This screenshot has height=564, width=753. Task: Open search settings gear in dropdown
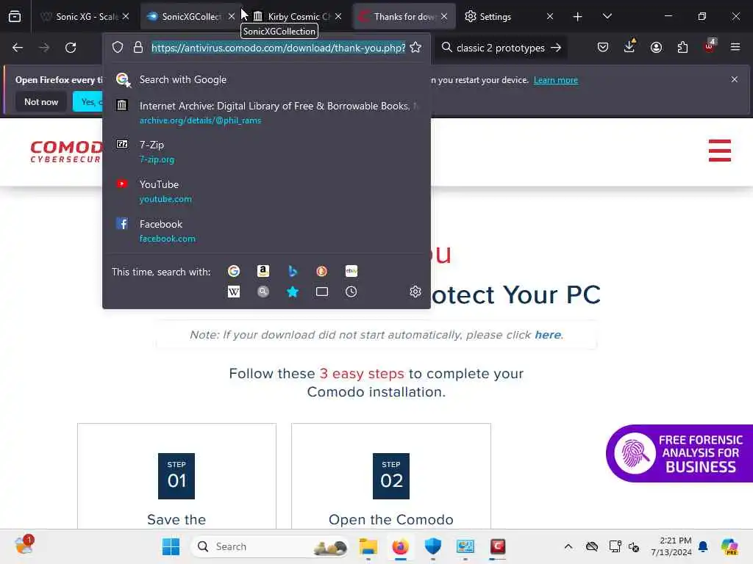pos(415,292)
